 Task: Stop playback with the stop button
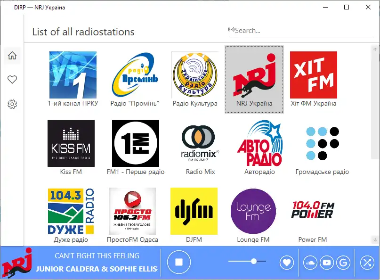179,262
